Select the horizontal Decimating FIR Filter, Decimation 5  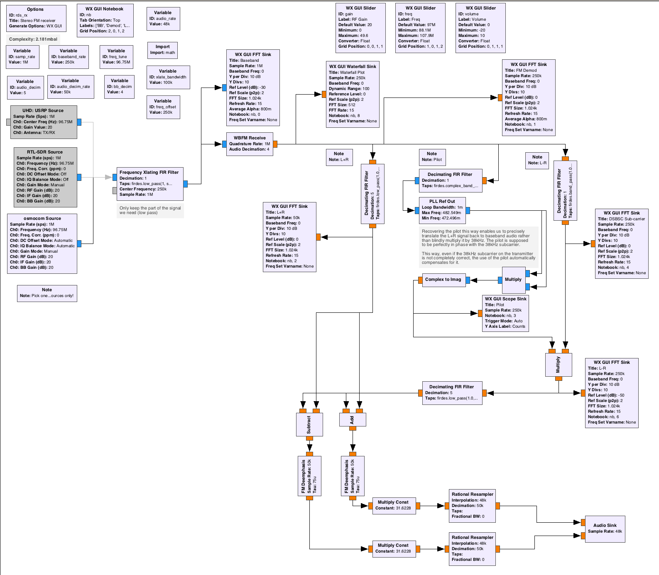tap(452, 393)
